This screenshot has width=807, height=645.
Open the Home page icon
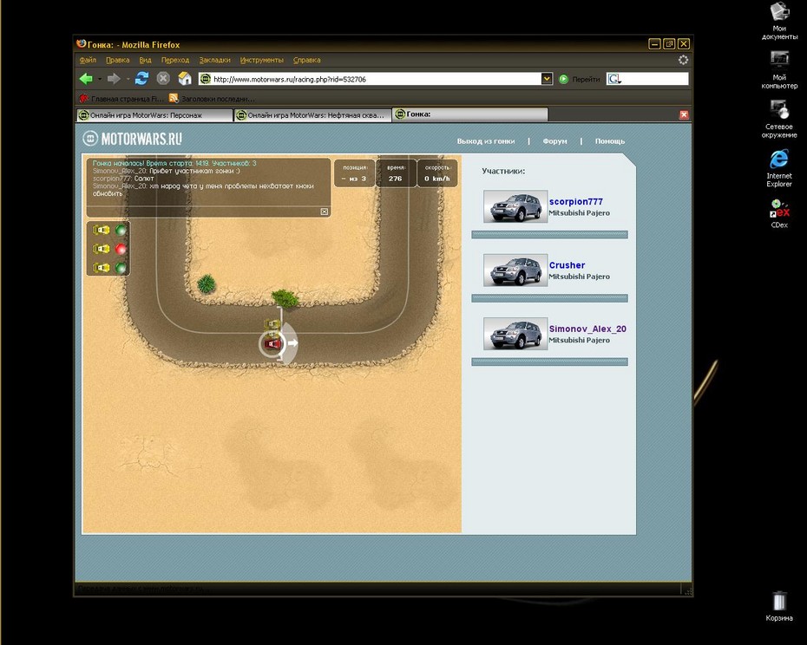[185, 78]
